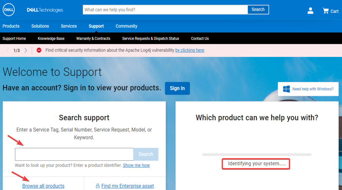Go to Support Home
The image size is (342, 190).
click(14, 38)
